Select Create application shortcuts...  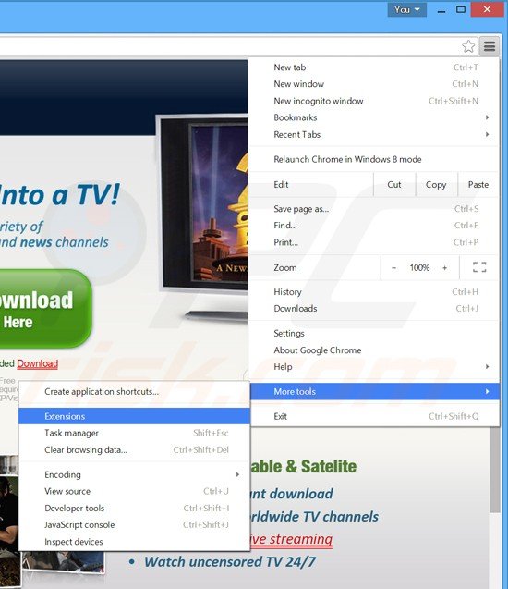pyautogui.click(x=134, y=391)
